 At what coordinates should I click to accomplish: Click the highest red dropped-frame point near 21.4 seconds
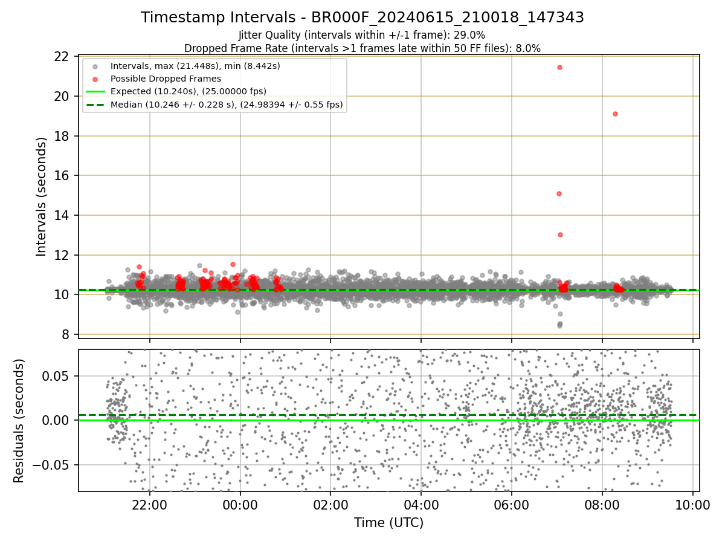coord(559,67)
